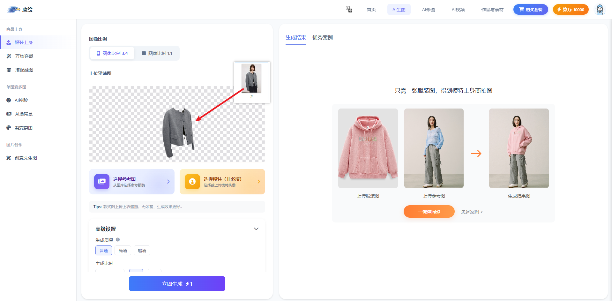
Task: Open the AI换脸 tool
Action: (21, 100)
